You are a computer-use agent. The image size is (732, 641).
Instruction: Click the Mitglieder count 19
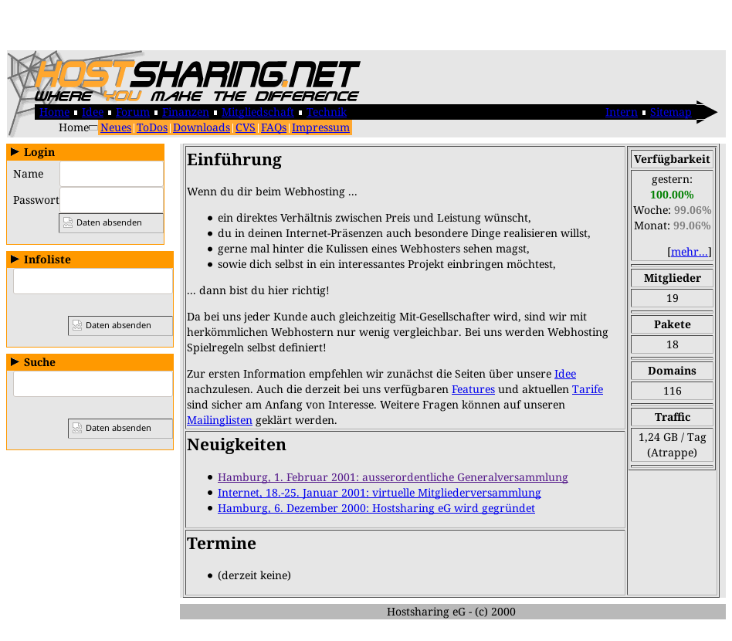pyautogui.click(x=673, y=298)
